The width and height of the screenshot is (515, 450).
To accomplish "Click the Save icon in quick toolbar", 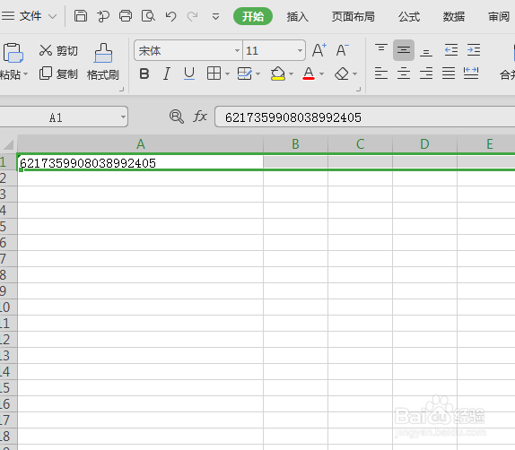I will coord(81,16).
